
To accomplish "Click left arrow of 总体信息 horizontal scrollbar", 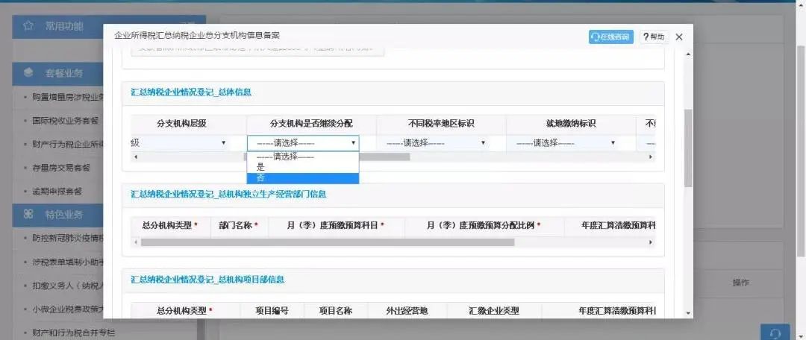I will [135, 157].
